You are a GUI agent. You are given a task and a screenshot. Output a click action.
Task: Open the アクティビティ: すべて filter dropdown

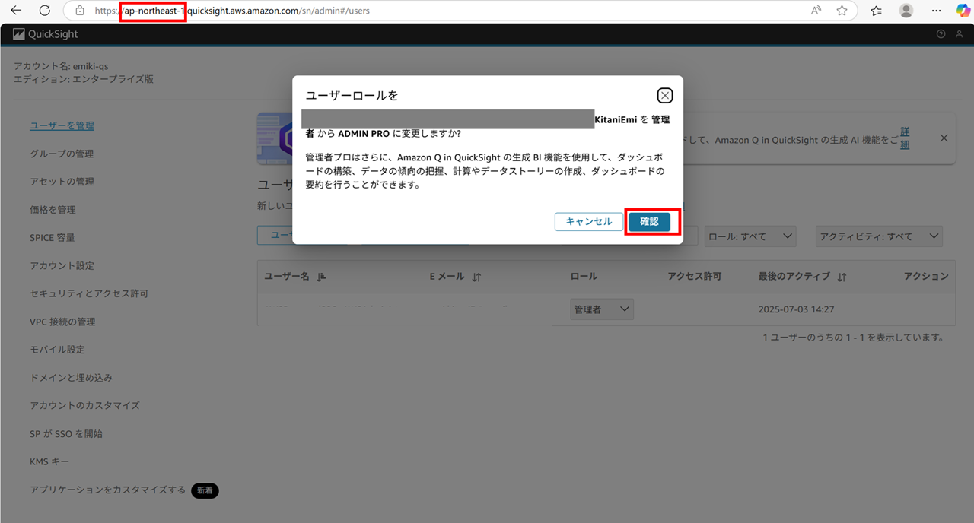click(x=879, y=236)
